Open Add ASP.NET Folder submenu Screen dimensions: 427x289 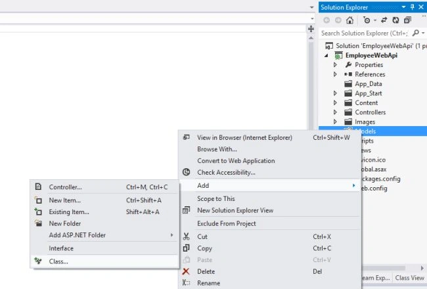[x=105, y=234]
